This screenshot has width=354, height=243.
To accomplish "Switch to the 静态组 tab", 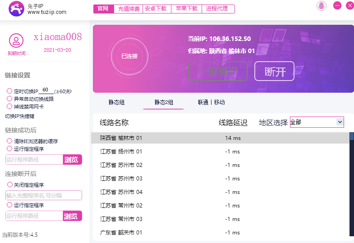I will (116, 102).
